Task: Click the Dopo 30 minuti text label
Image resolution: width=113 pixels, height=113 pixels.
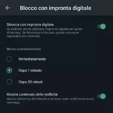Action: pyautogui.click(x=31, y=82)
